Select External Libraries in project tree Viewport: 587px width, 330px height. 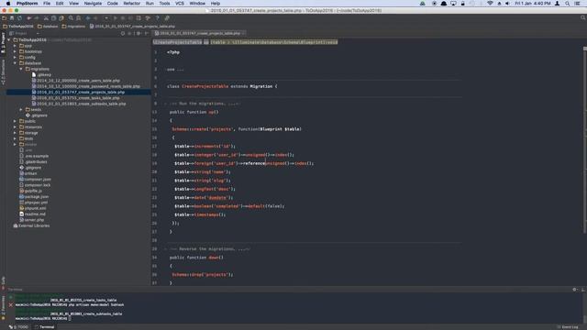click(31, 225)
